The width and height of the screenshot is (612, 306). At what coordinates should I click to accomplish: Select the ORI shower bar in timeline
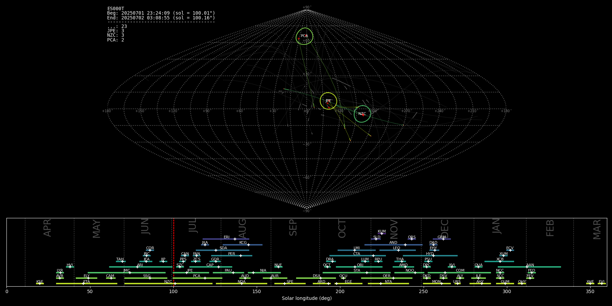click(x=359, y=267)
